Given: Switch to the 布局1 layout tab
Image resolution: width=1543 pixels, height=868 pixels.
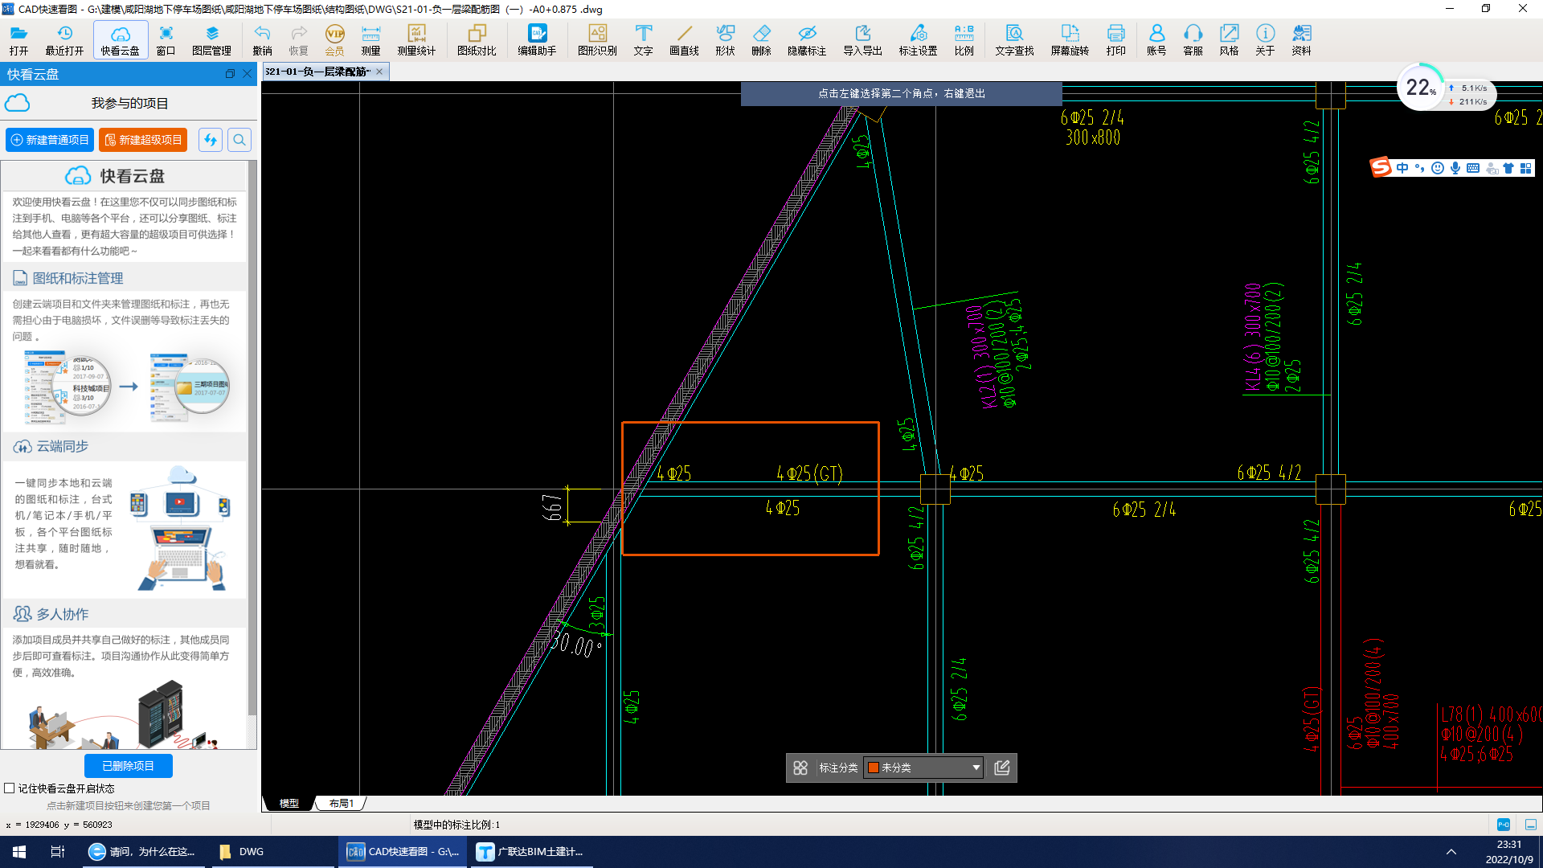Looking at the screenshot, I should (342, 803).
